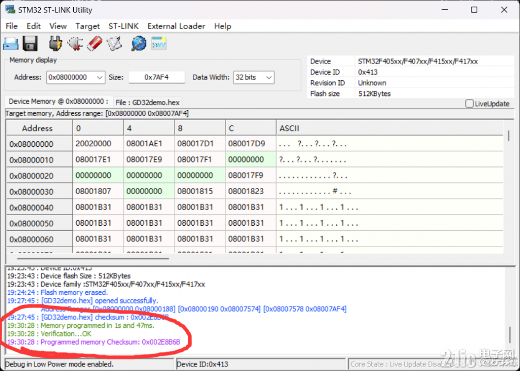
Task: Click the Save file floppy icon
Action: [x=30, y=43]
